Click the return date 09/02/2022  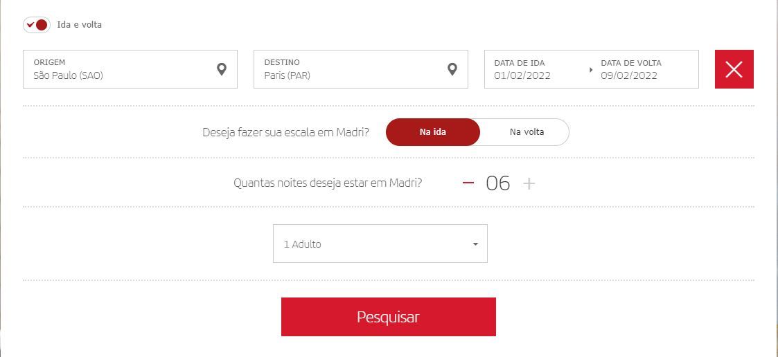tap(629, 76)
